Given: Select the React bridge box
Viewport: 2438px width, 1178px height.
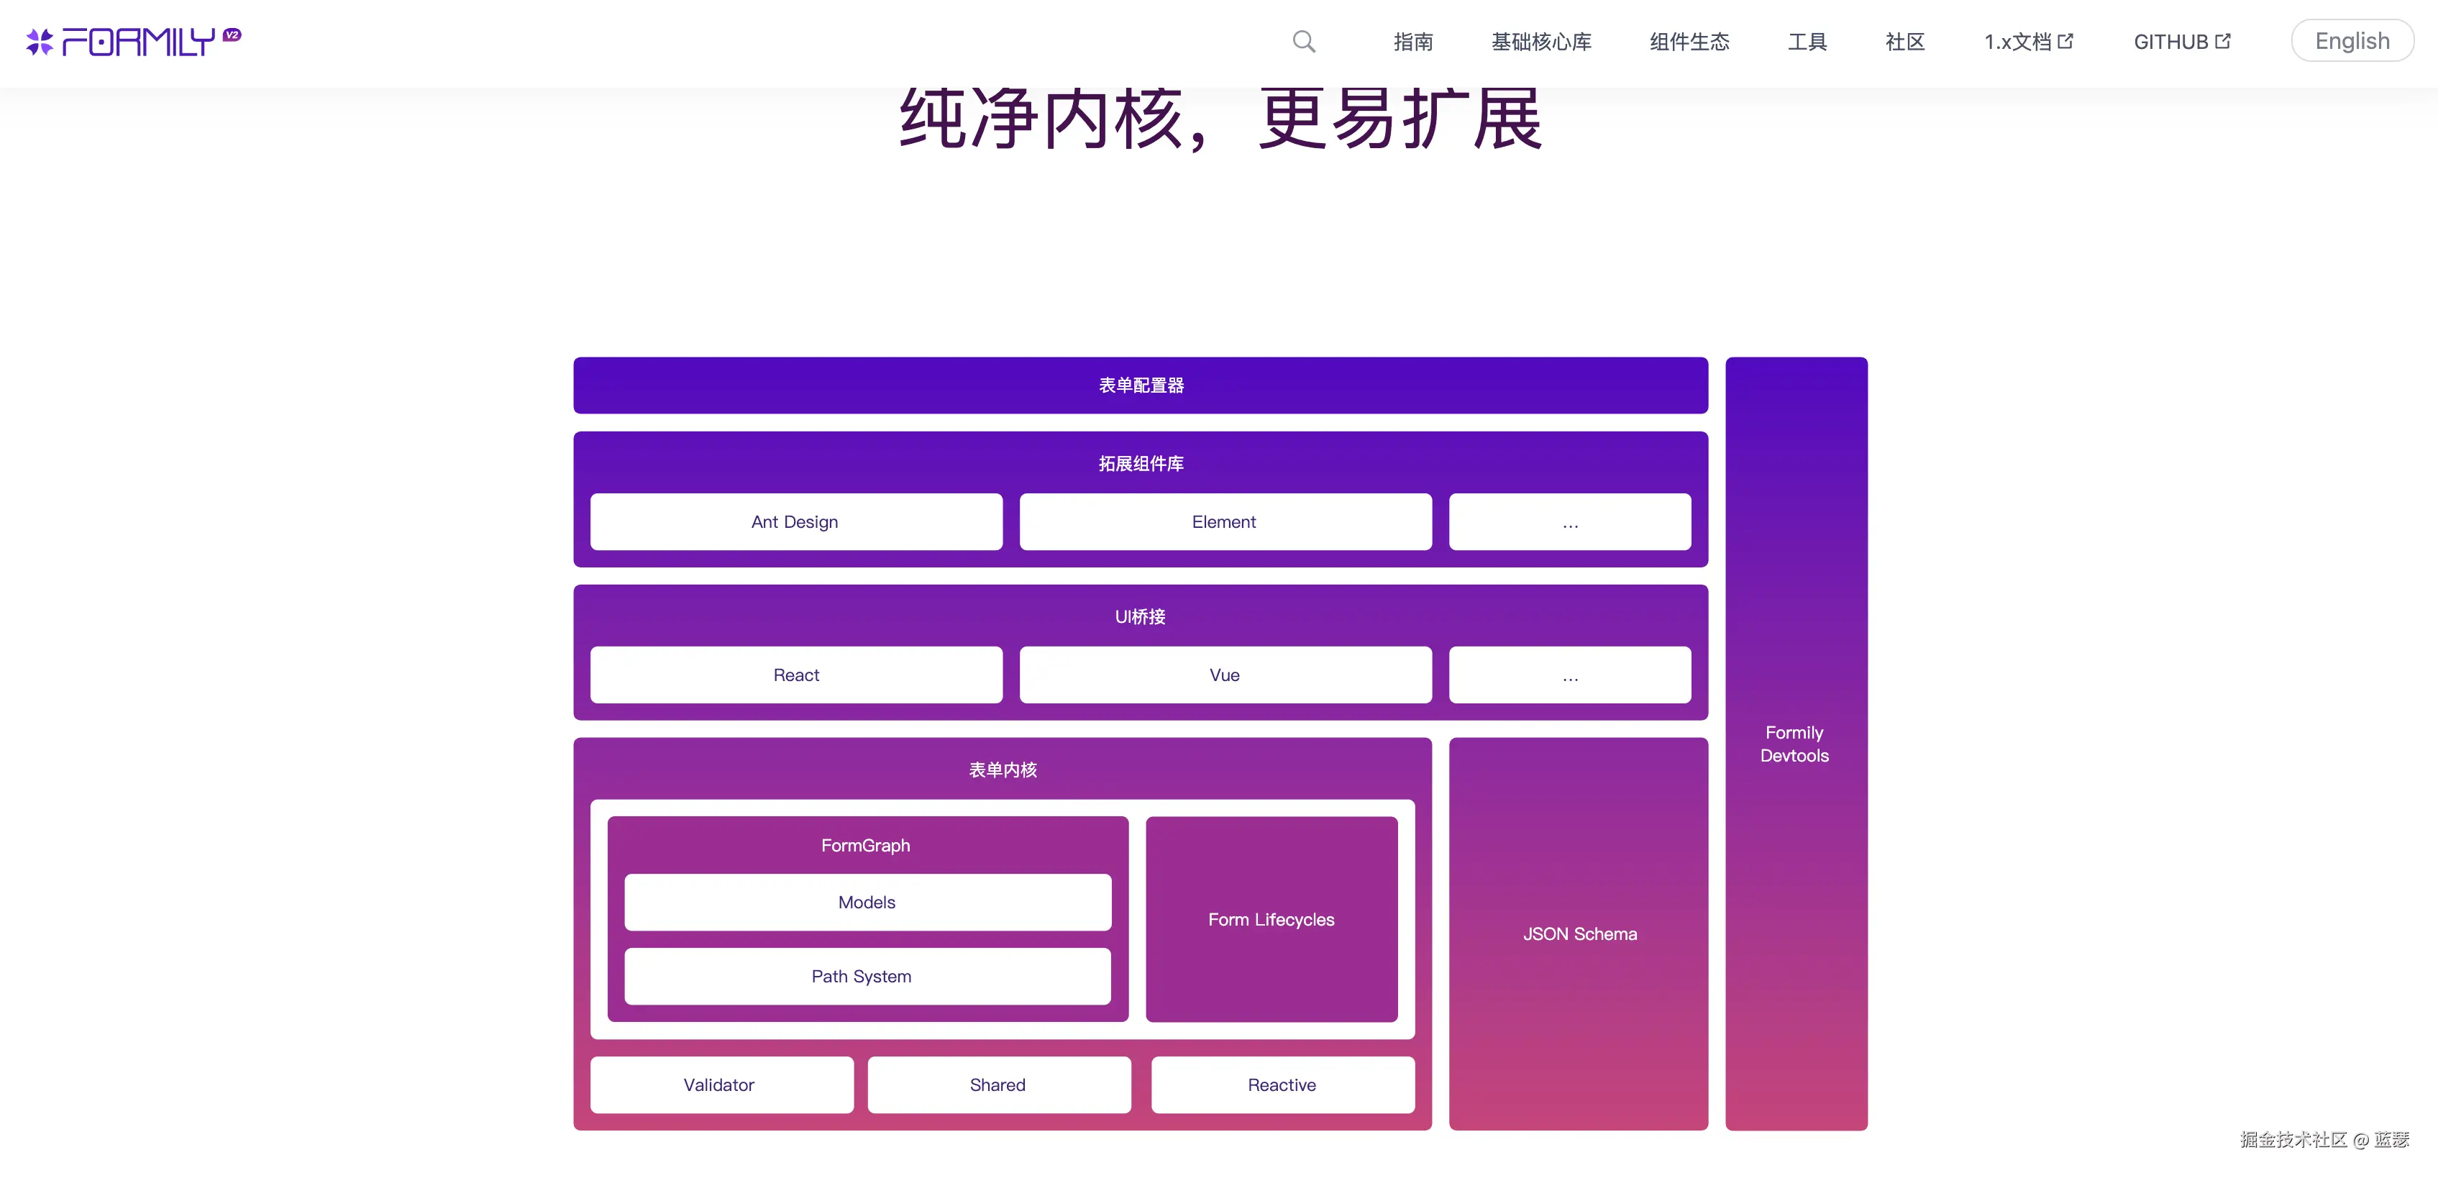Looking at the screenshot, I should pos(795,675).
